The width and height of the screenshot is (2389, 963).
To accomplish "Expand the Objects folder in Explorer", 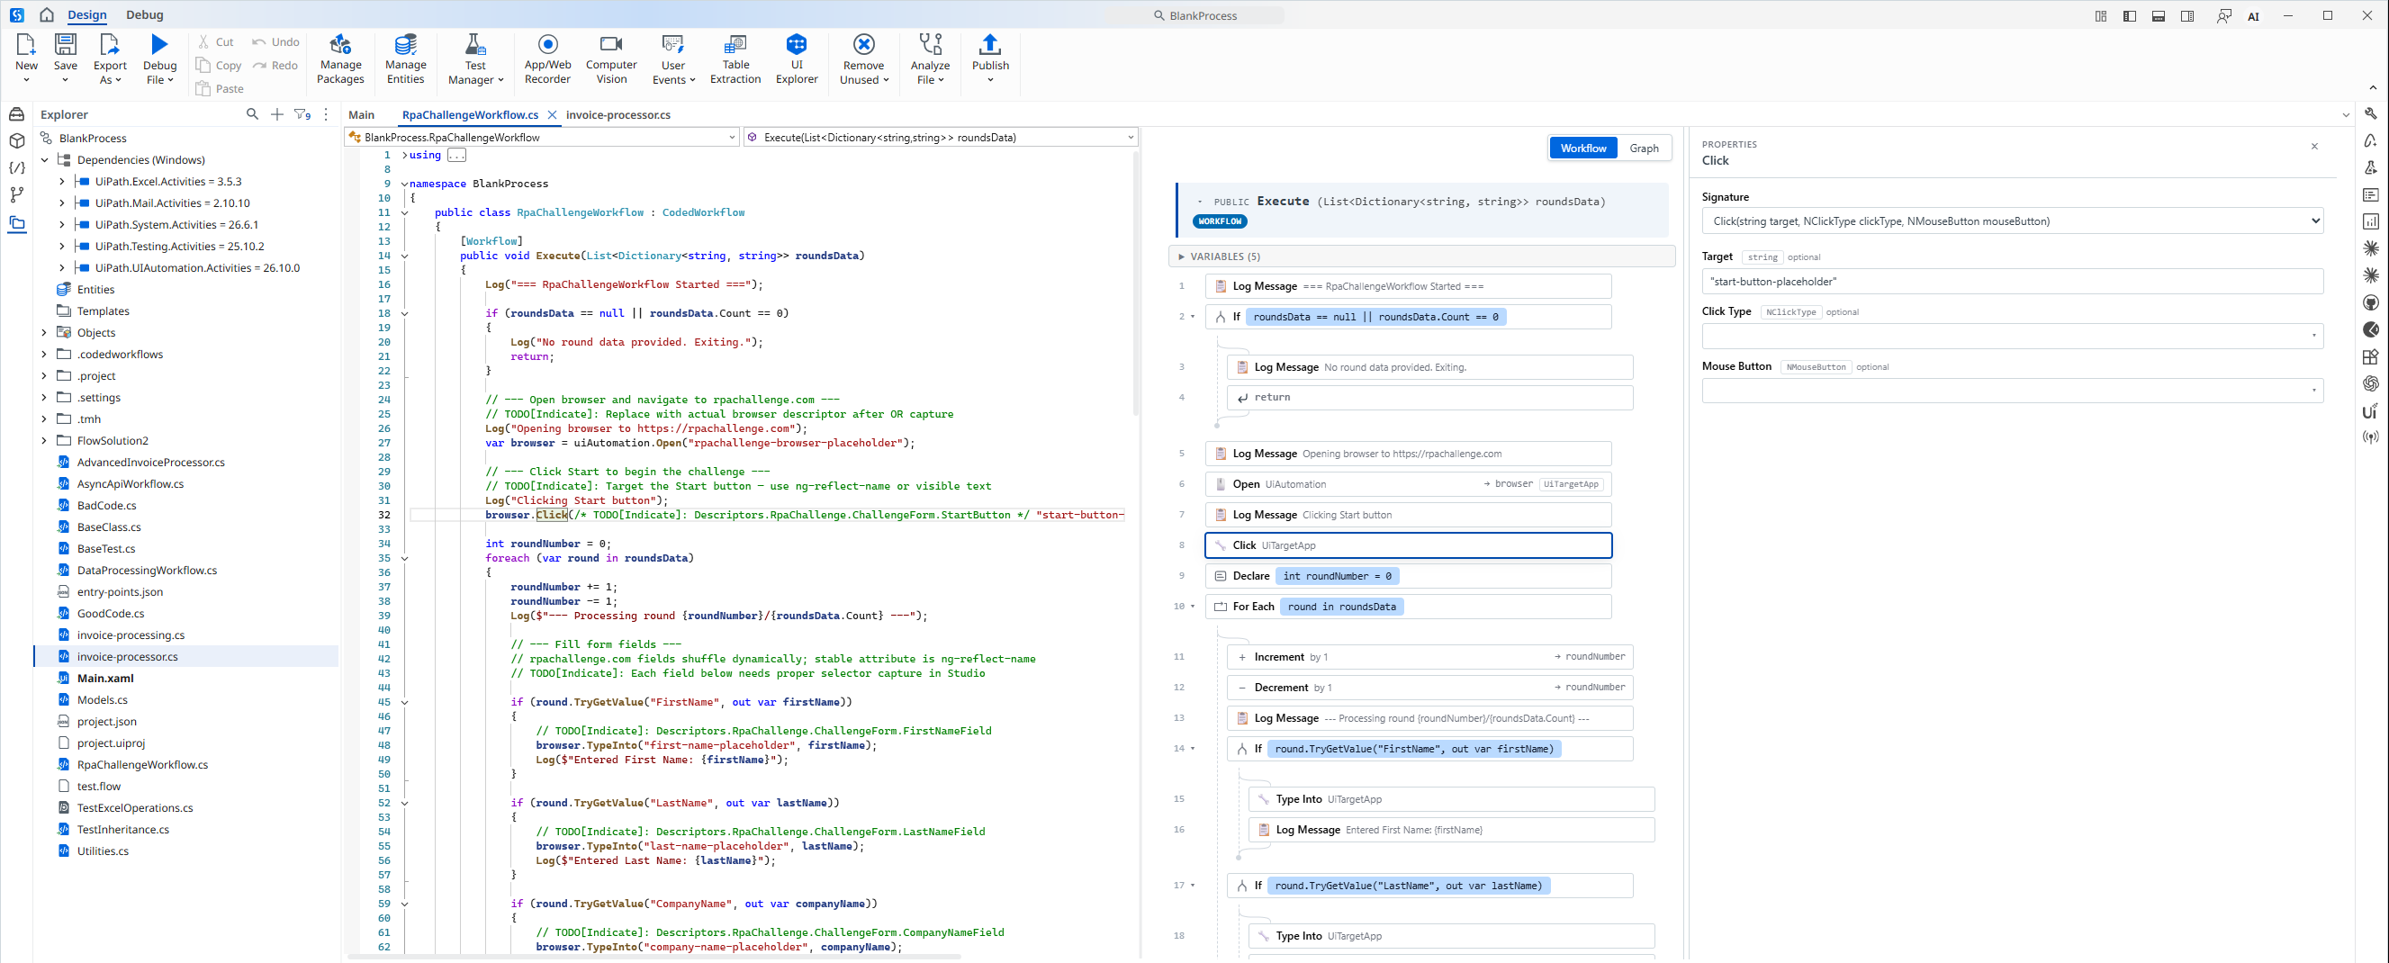I will pyautogui.click(x=44, y=333).
